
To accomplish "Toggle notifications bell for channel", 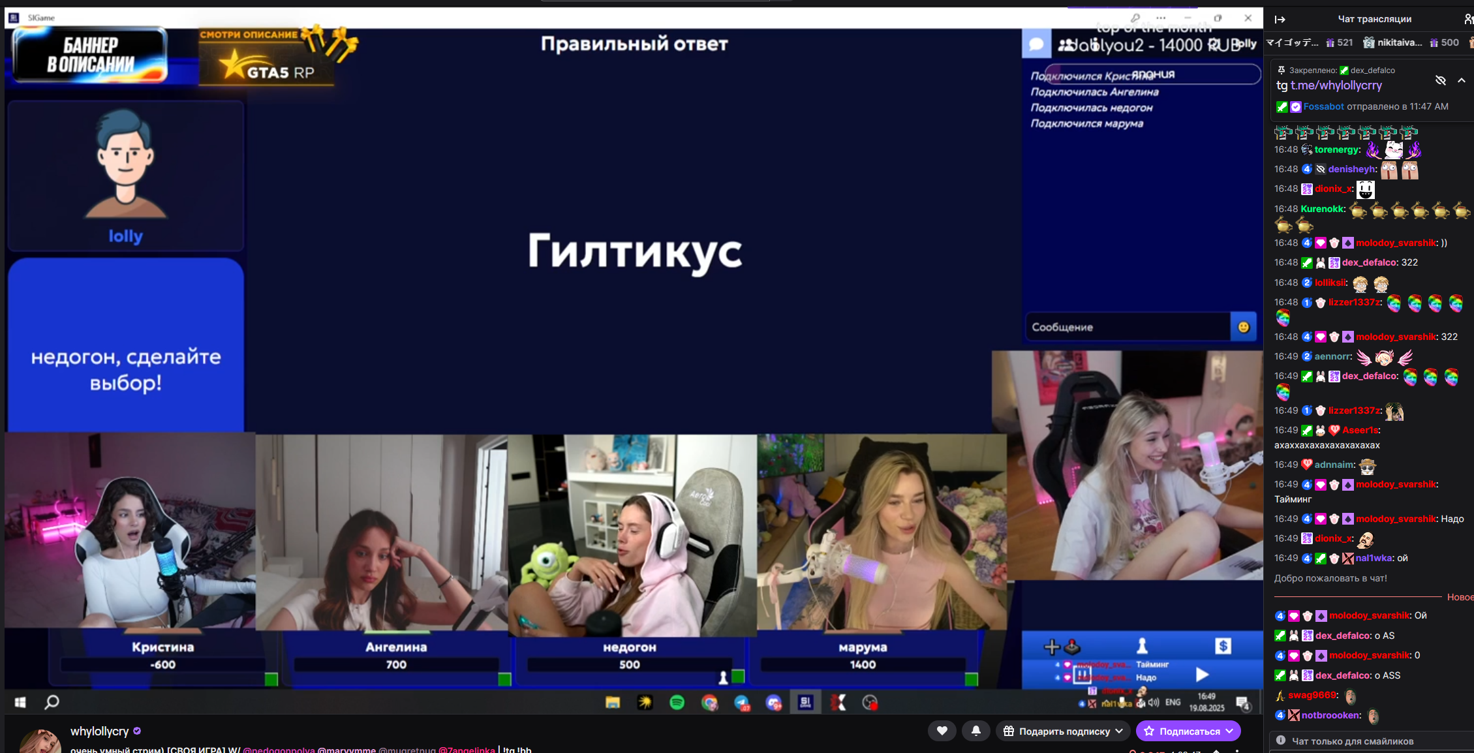I will click(x=975, y=731).
